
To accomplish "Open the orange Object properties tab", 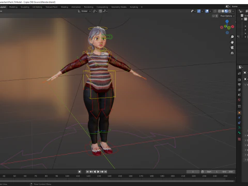I will point(239,113).
